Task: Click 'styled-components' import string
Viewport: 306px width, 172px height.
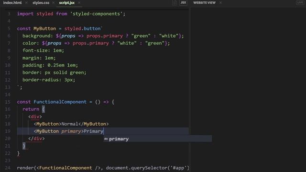Action: (x=96, y=14)
